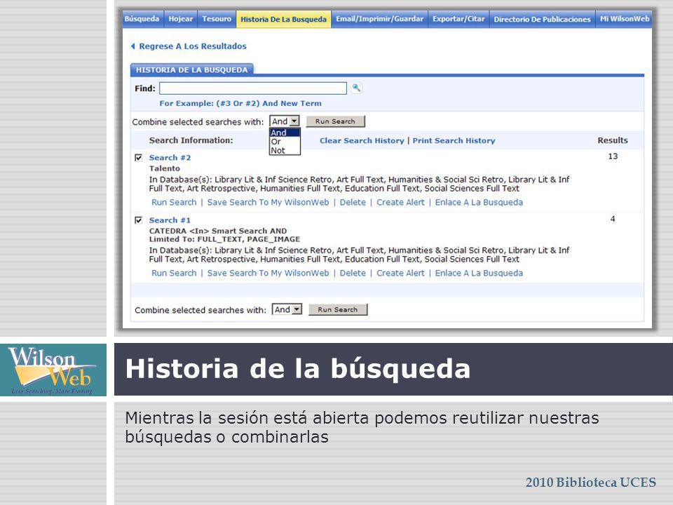Save Search #1 to My WilsonWeb
The image size is (673, 505).
tap(268, 273)
